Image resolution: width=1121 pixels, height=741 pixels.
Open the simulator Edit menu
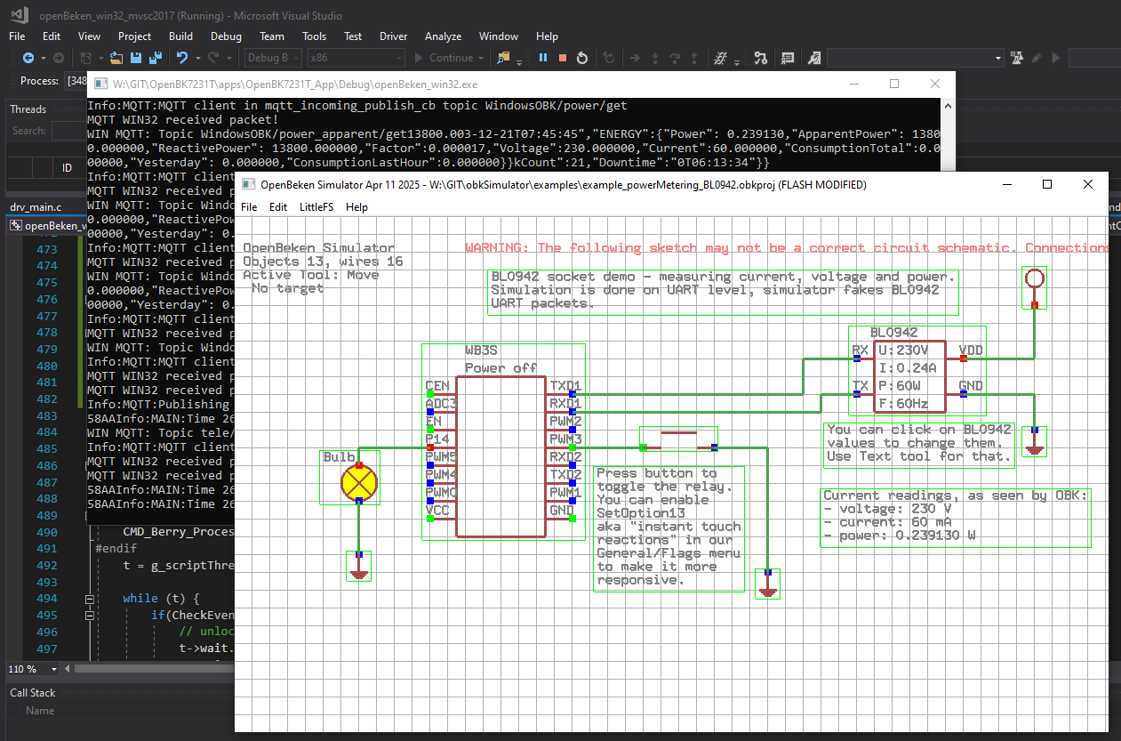pyautogui.click(x=278, y=206)
